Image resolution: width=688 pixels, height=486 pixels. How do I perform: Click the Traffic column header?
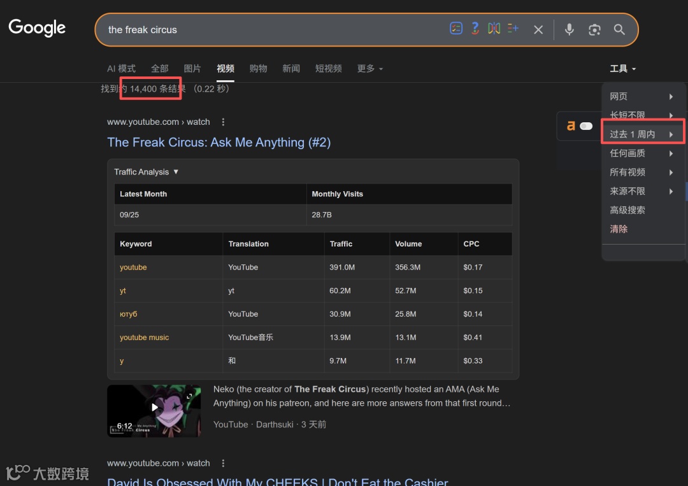coord(341,244)
